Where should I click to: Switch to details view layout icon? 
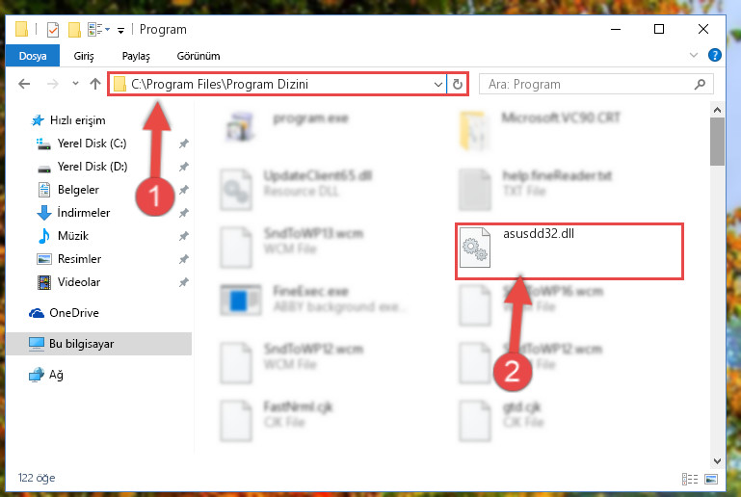(690, 479)
